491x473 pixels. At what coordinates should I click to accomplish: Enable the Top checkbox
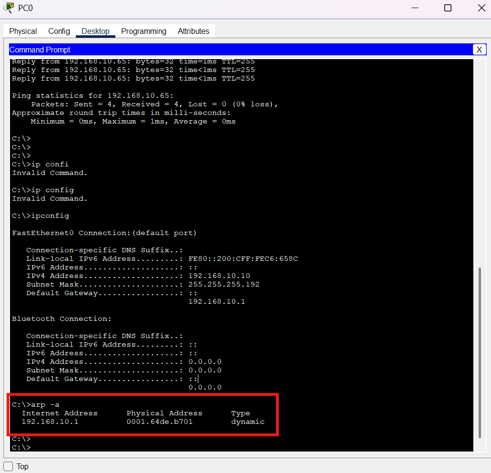[8, 466]
